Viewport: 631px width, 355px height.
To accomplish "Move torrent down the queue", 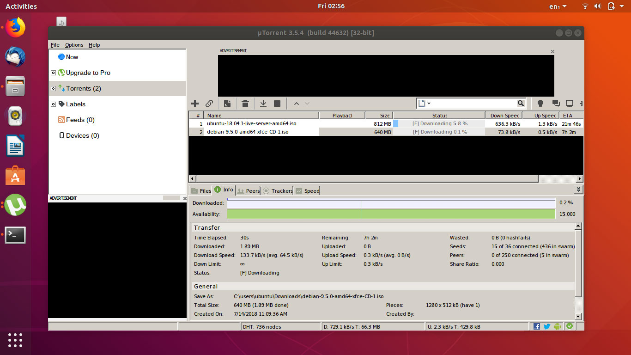I will pyautogui.click(x=307, y=104).
